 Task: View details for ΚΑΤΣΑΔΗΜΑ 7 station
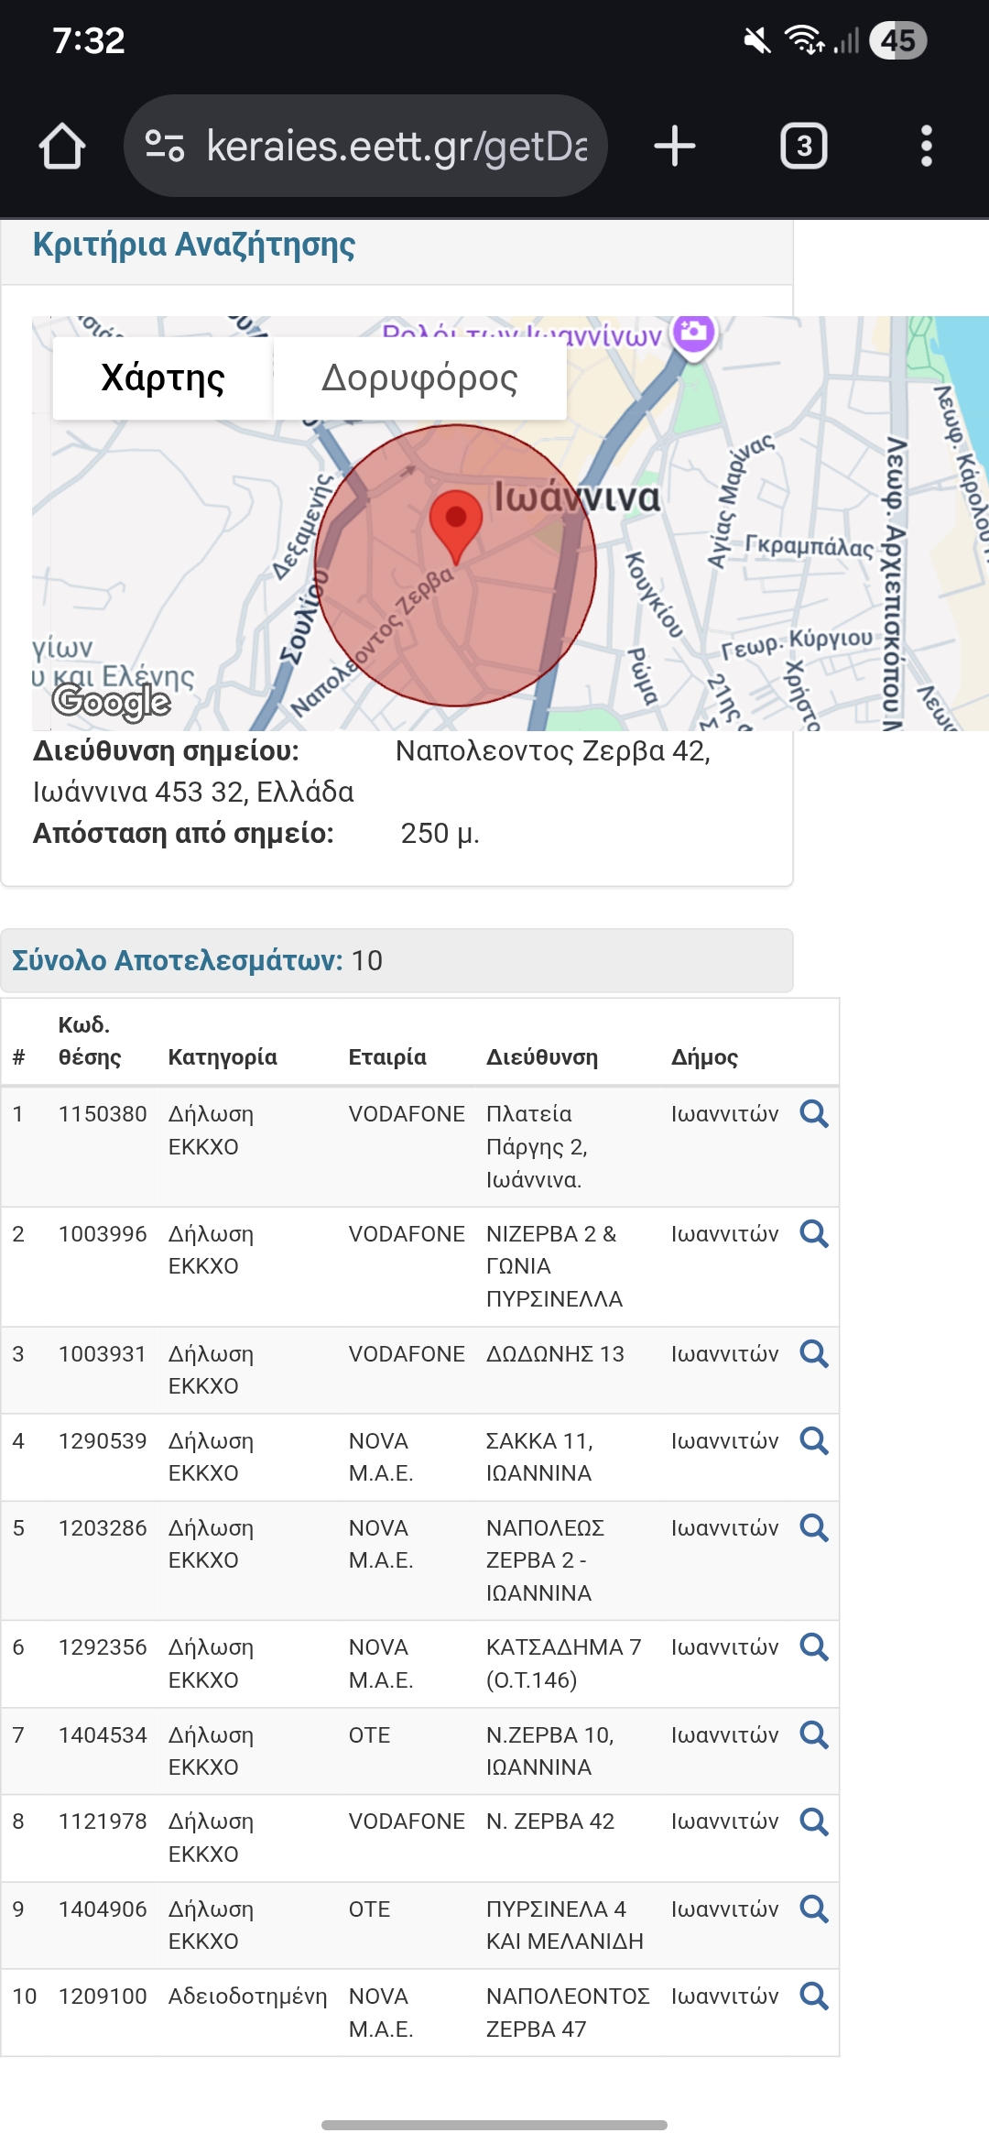pyautogui.click(x=814, y=1647)
